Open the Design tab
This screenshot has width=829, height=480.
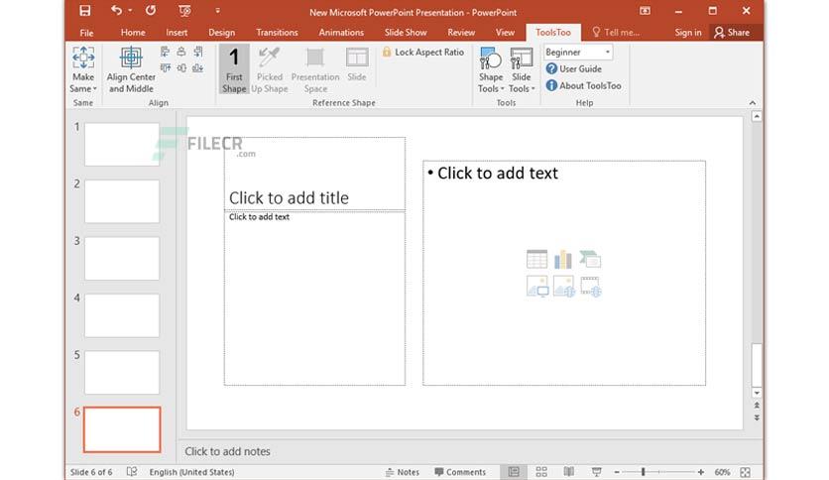click(221, 33)
